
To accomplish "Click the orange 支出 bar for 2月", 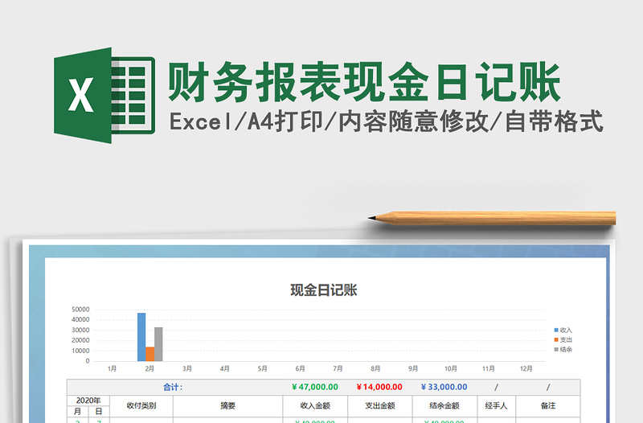I will [150, 354].
